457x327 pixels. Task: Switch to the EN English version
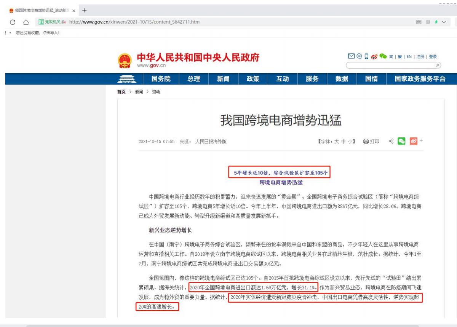click(x=409, y=57)
